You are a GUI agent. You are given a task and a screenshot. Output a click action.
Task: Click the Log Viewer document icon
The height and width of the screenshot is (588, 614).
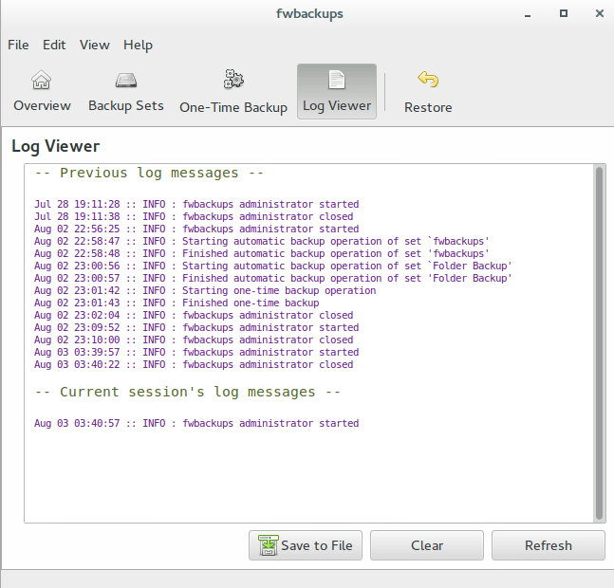click(337, 80)
